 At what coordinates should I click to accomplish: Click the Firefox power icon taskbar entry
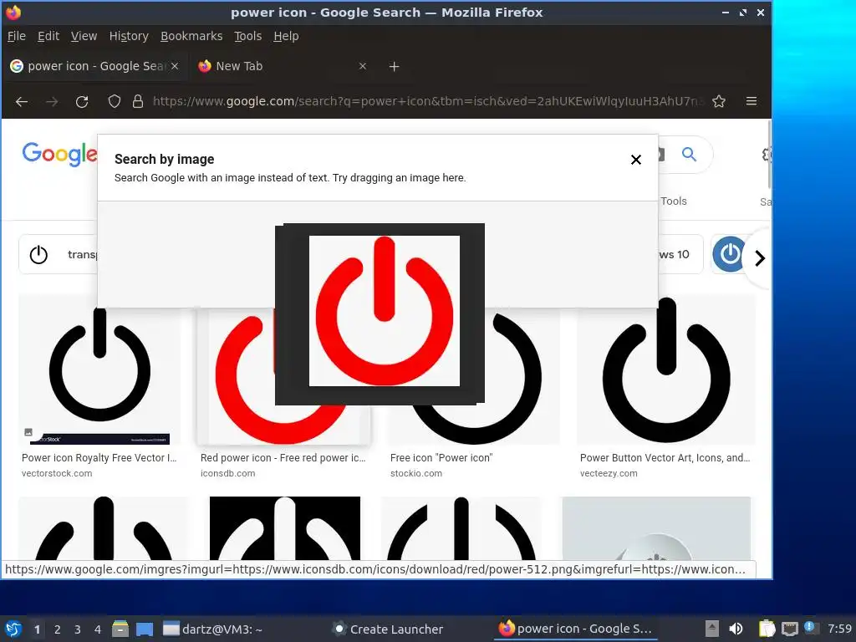[x=576, y=629]
